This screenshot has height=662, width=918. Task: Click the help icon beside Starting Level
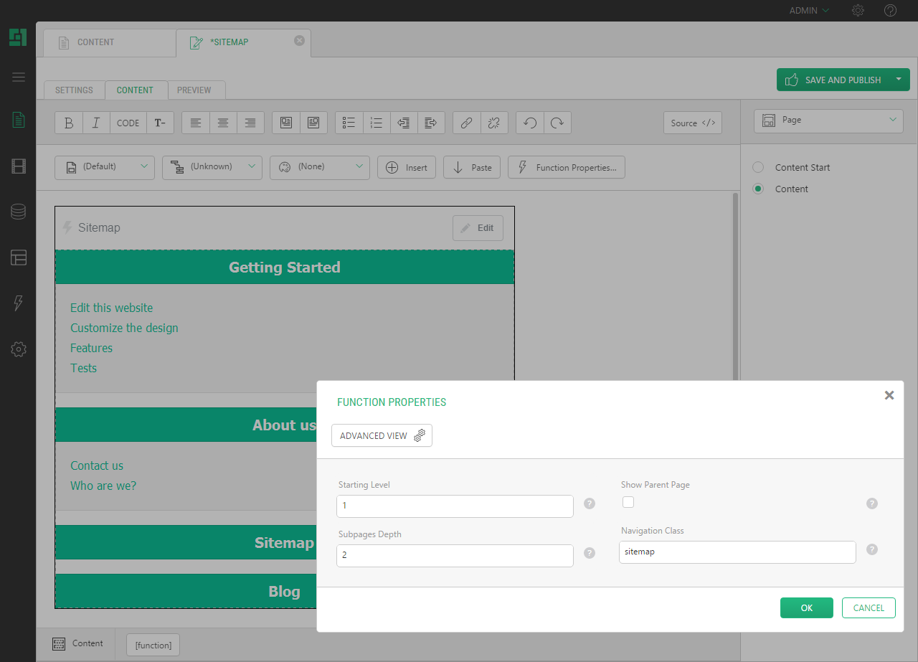590,503
